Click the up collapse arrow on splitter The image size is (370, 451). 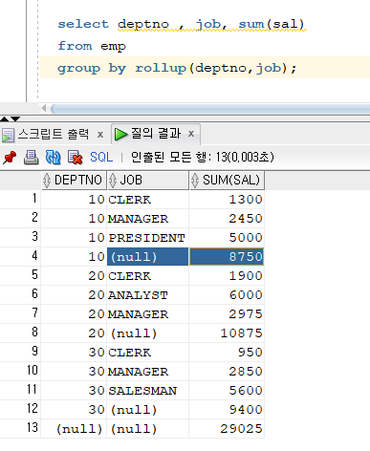point(5,119)
